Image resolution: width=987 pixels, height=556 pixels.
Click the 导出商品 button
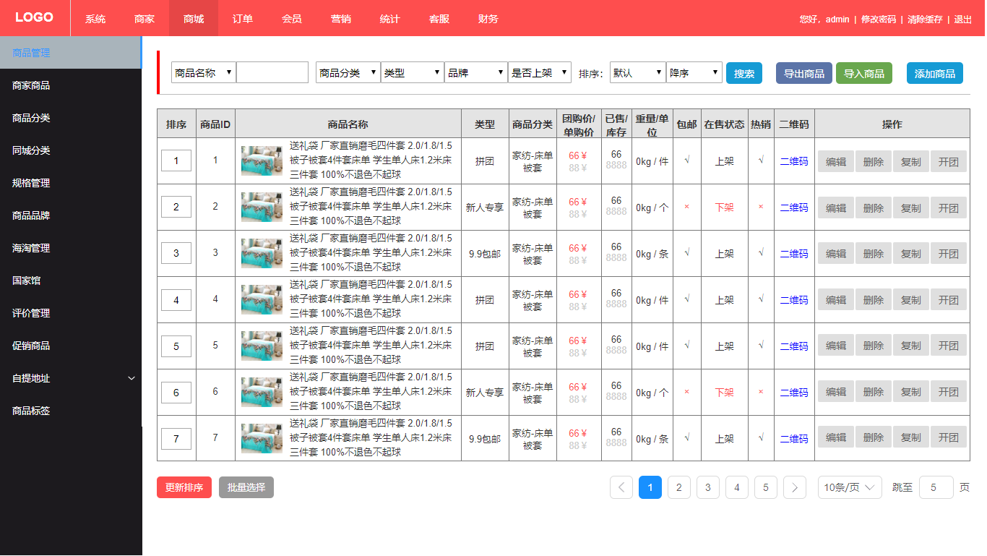(804, 73)
